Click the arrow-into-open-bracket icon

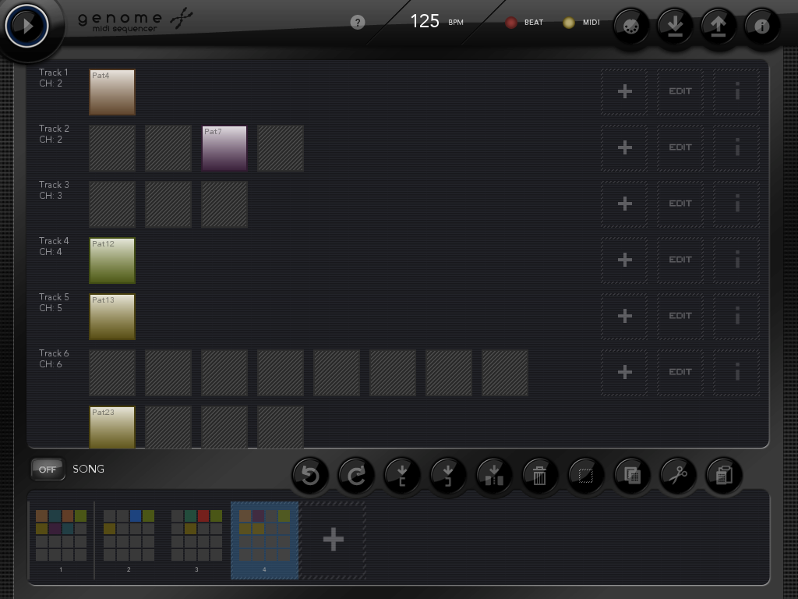402,475
